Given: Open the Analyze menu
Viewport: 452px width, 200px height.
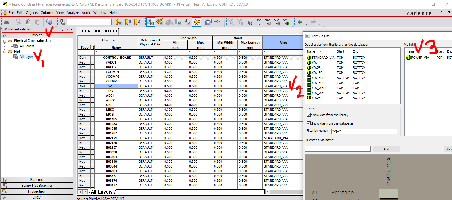Looking at the screenshot, I should 73,13.
